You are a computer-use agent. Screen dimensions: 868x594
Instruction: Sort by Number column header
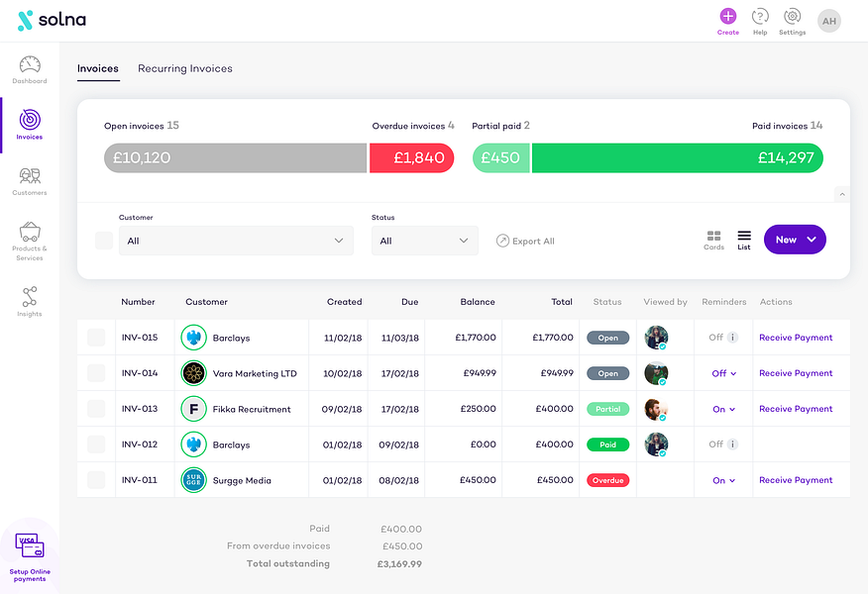(x=138, y=302)
